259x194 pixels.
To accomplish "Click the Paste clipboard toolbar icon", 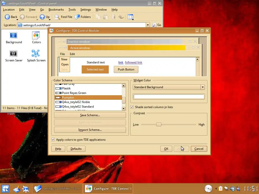I will [106, 17].
